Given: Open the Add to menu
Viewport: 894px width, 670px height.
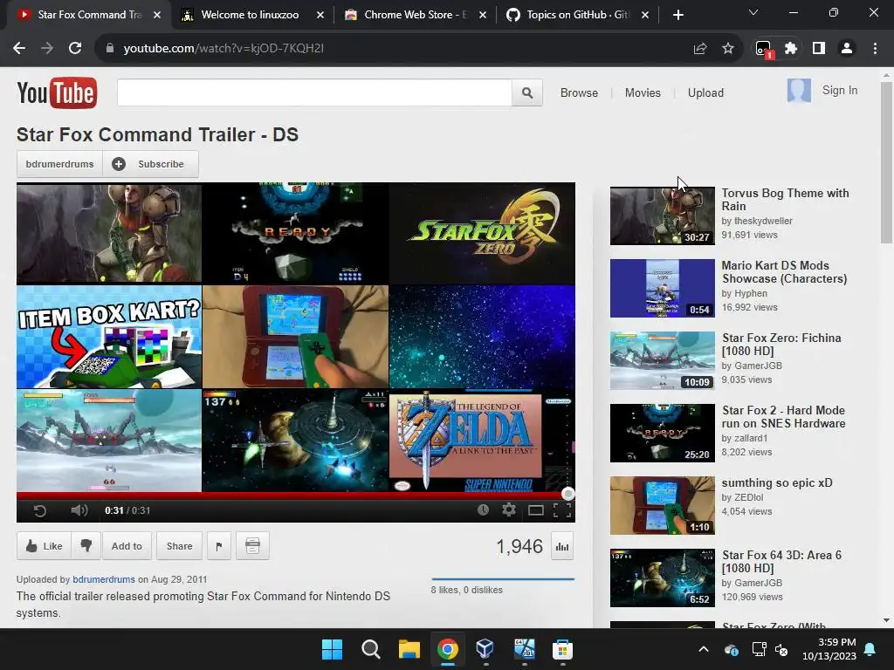Looking at the screenshot, I should [127, 546].
